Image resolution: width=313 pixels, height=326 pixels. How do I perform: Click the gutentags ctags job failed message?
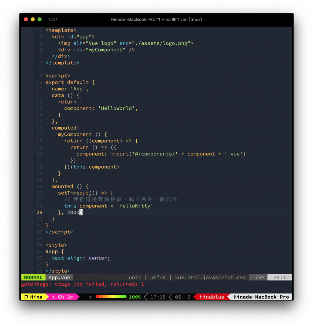[x=83, y=284]
